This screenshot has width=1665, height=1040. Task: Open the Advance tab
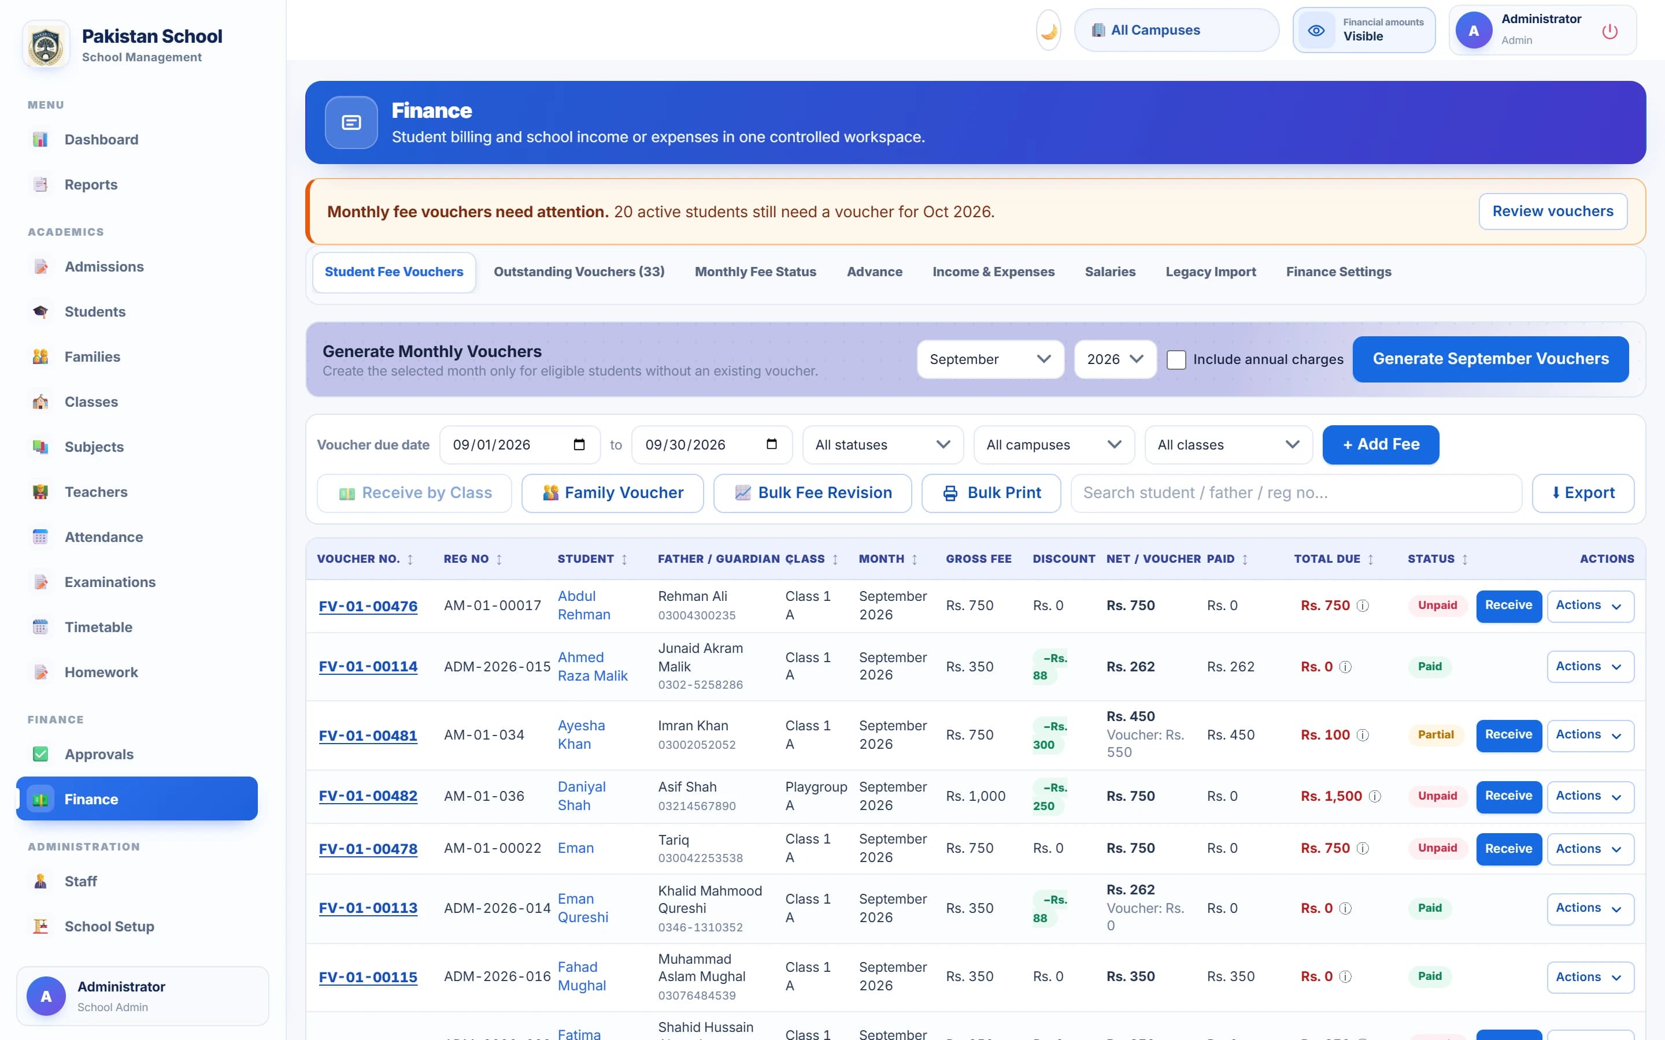874,272
